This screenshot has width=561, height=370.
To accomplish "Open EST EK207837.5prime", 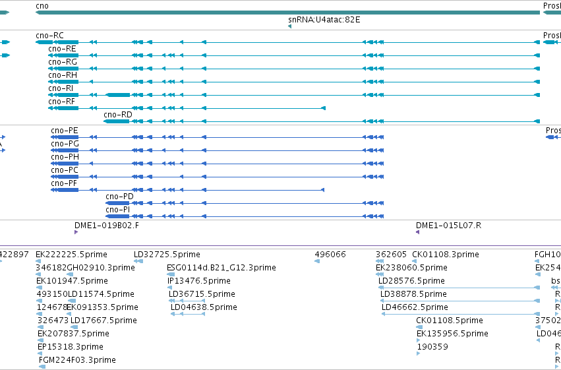I will tap(73, 334).
